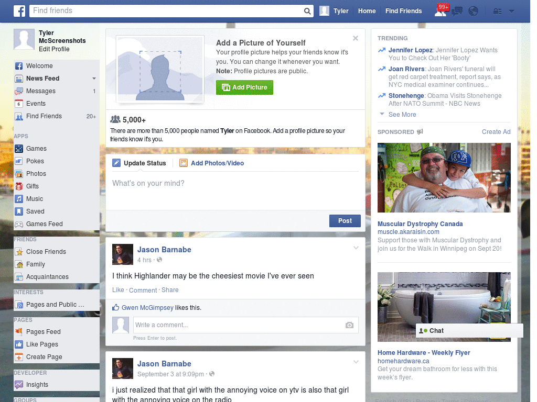Click Tyler name in top bar

tap(341, 11)
